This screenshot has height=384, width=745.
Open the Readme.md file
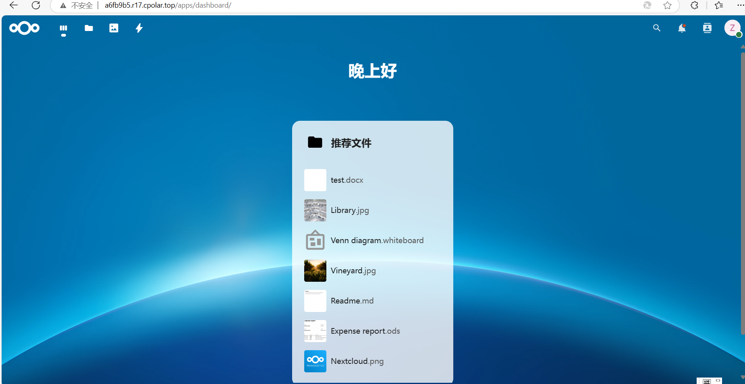pos(352,301)
